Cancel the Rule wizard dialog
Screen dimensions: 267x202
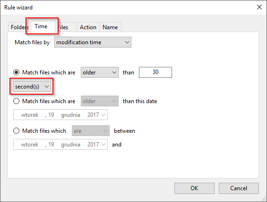(239, 188)
